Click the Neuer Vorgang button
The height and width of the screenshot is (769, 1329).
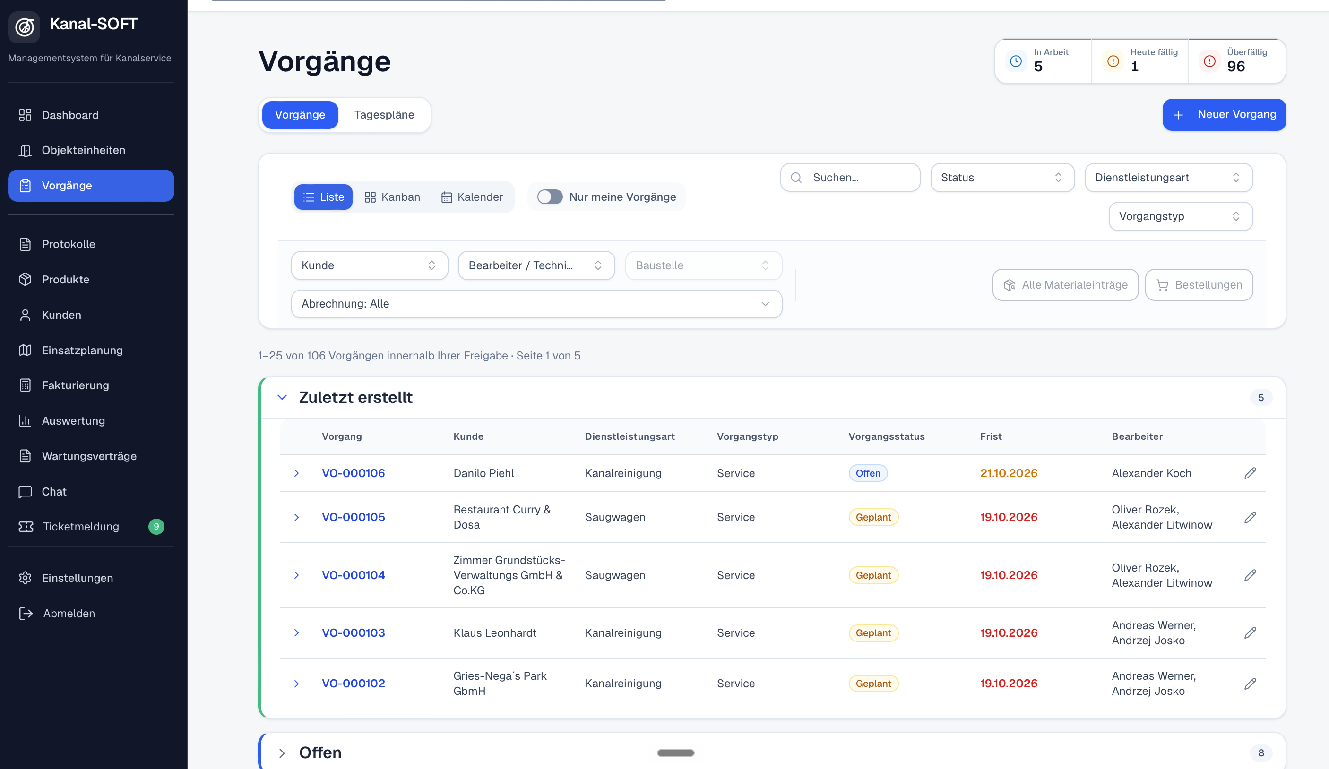(x=1224, y=114)
